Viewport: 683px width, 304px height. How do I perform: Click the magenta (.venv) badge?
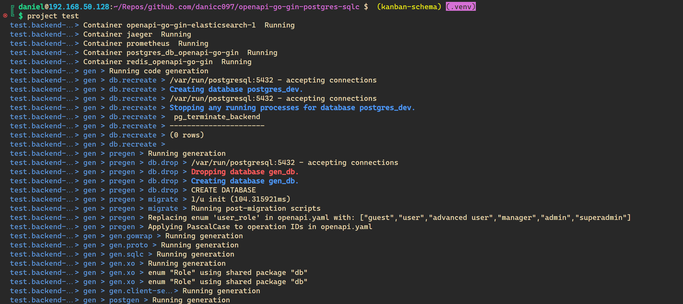[x=460, y=6]
